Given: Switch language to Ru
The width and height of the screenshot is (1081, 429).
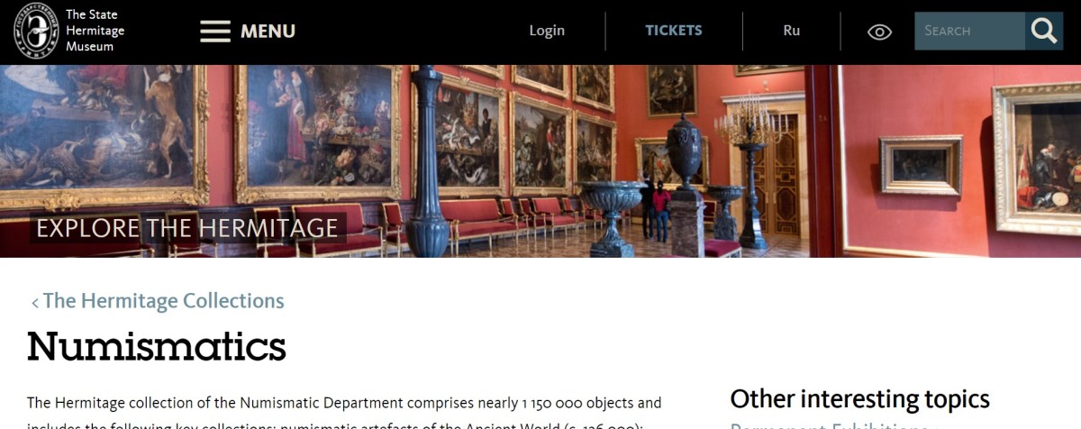Looking at the screenshot, I should coord(792,31).
